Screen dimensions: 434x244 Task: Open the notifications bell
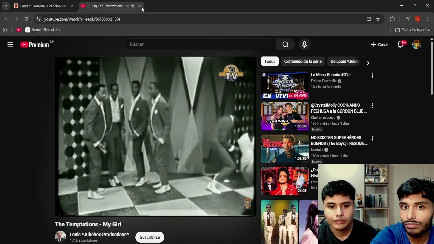pyautogui.click(x=401, y=44)
